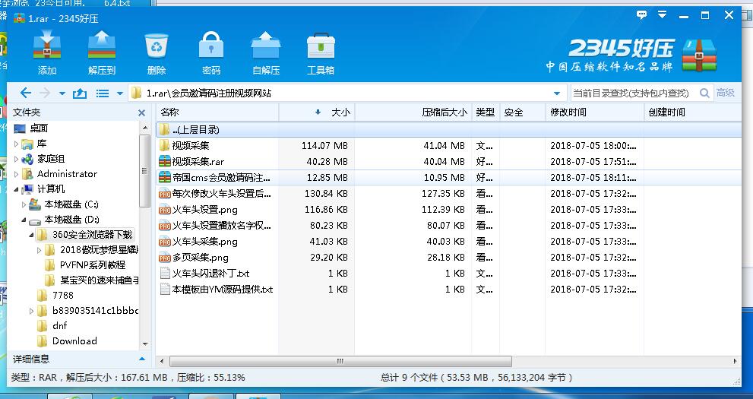The image size is (753, 399).
Task: Expand the address bar path dropdown
Action: [557, 93]
